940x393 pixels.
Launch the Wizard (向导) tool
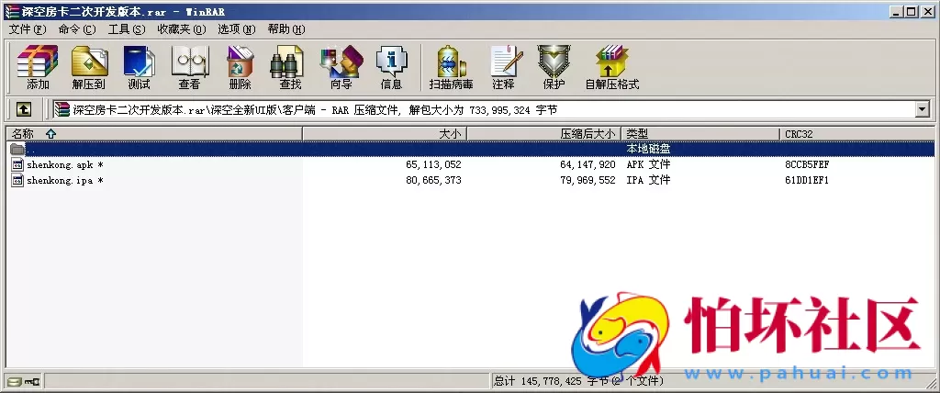tap(341, 67)
